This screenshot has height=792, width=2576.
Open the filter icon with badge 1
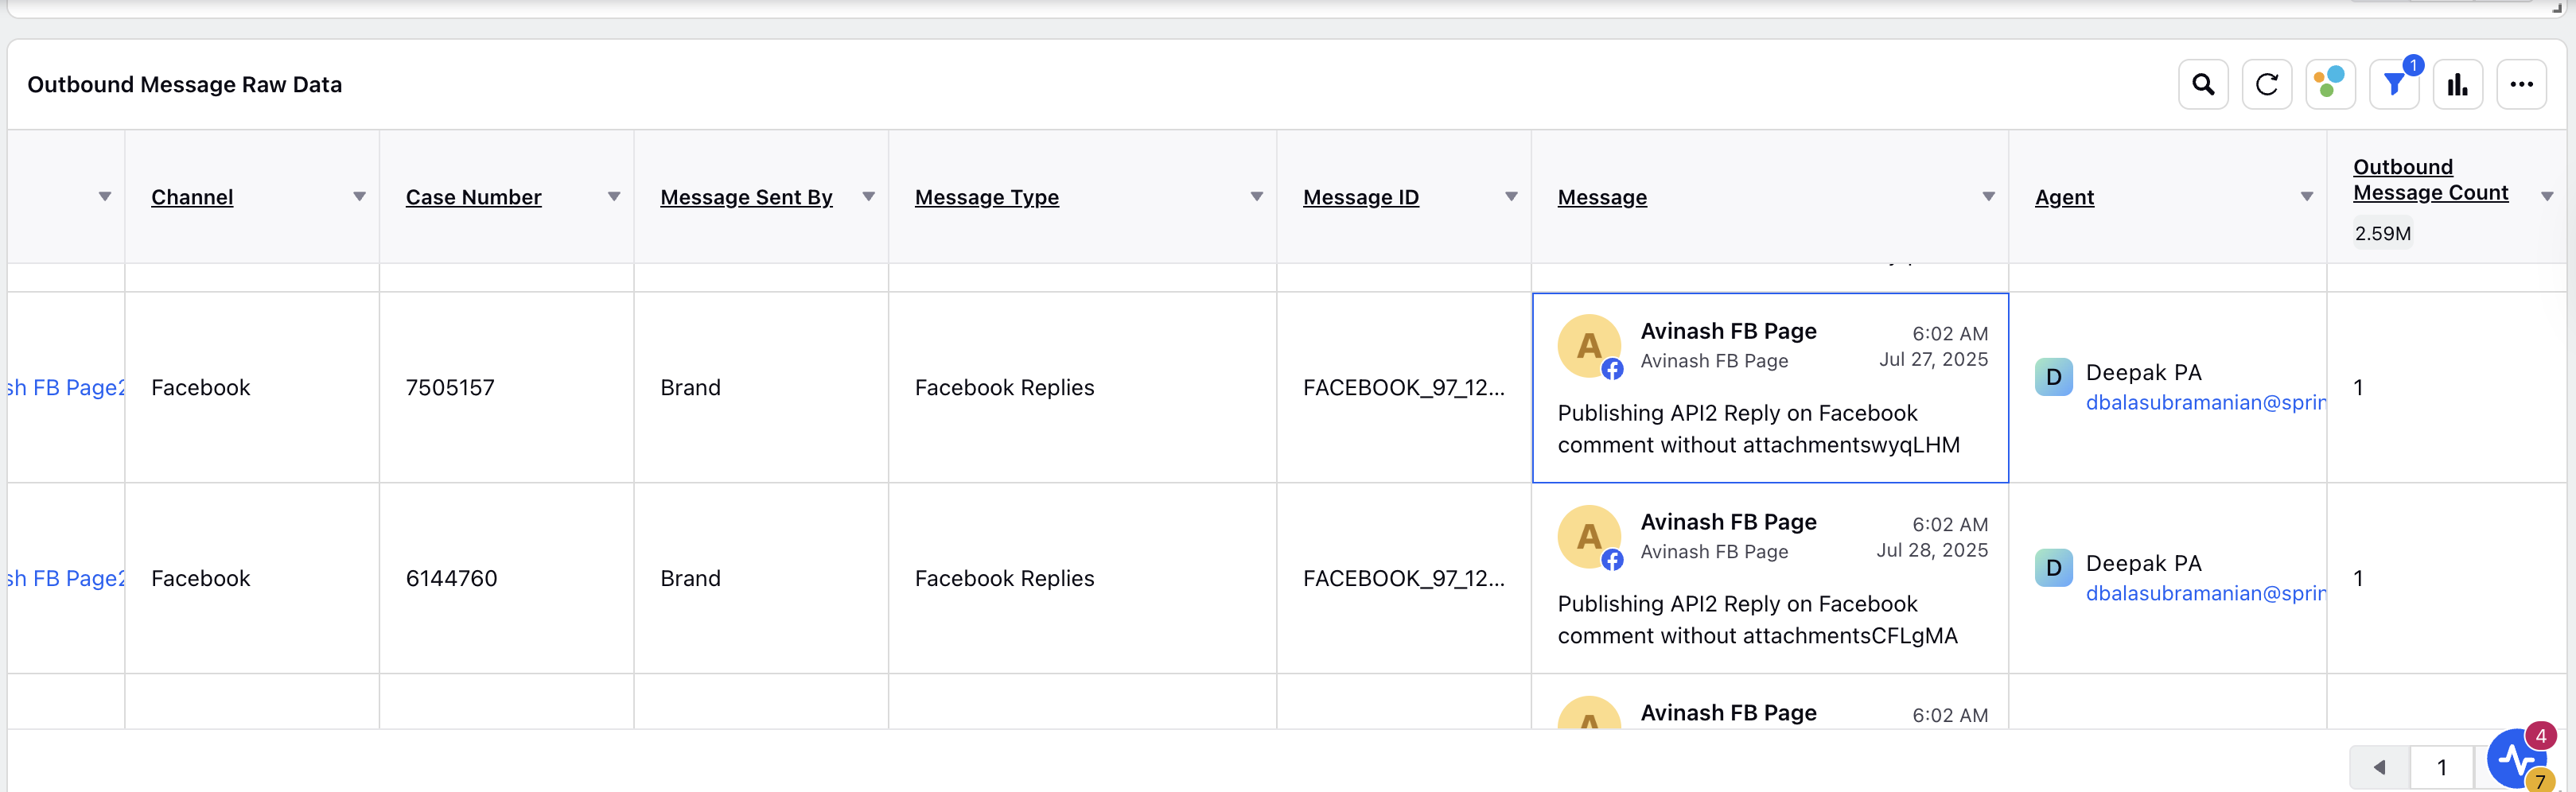2394,85
